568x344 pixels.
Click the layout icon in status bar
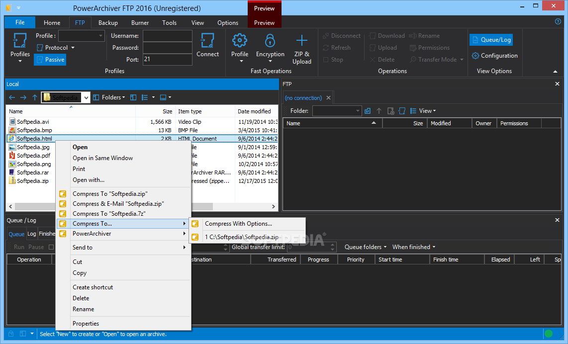point(23,334)
